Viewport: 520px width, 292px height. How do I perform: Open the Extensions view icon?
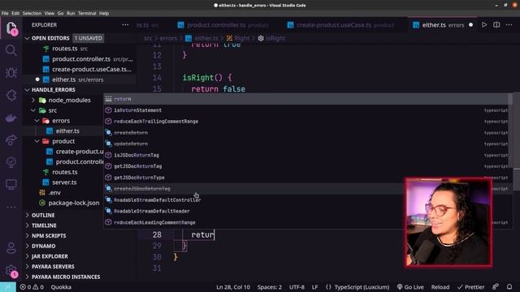coord(11,95)
